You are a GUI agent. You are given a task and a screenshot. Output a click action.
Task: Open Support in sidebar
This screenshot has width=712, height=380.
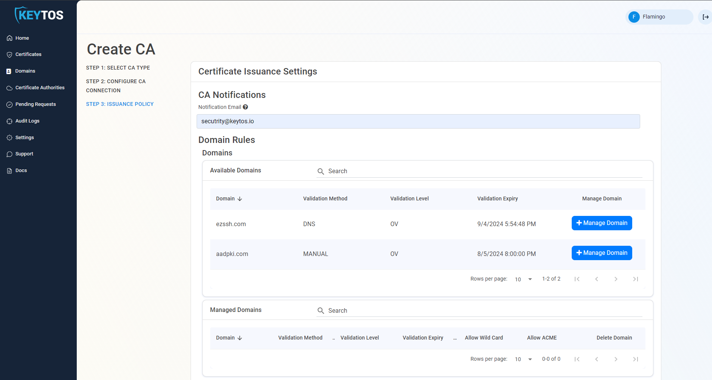click(24, 154)
